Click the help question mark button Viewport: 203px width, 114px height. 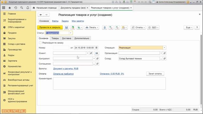pos(197,28)
